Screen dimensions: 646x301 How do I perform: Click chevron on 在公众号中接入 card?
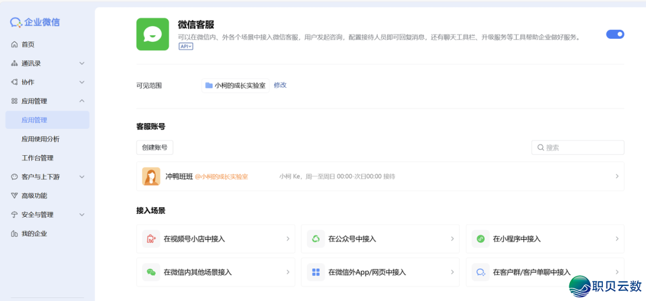coord(452,239)
